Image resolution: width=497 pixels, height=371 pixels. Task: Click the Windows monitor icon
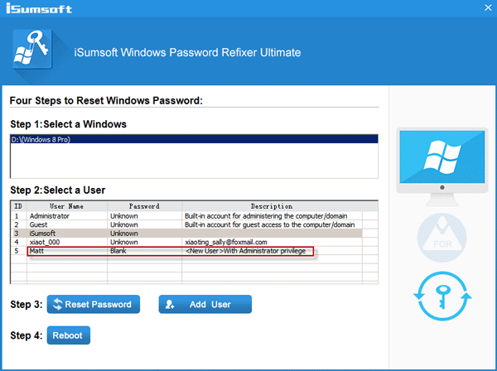coord(442,166)
